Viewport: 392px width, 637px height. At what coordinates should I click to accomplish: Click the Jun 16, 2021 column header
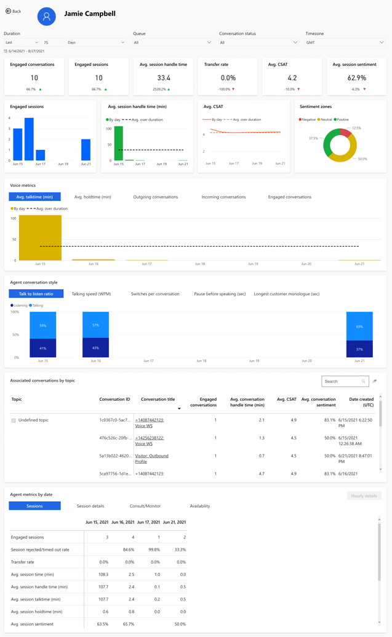click(123, 522)
